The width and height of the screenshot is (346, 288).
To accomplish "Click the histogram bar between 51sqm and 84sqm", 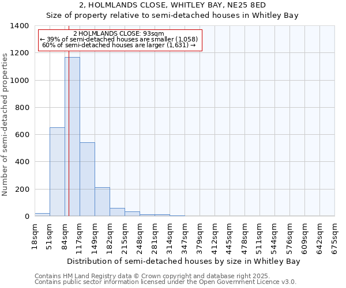I will pos(57,172).
